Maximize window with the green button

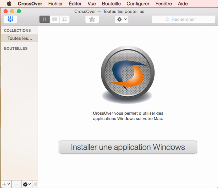pyautogui.click(x=19, y=11)
